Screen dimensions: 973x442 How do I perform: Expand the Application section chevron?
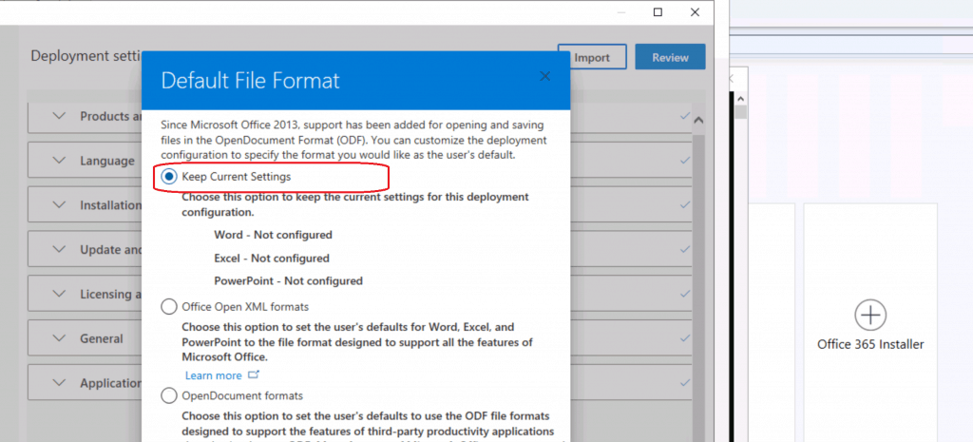click(59, 383)
